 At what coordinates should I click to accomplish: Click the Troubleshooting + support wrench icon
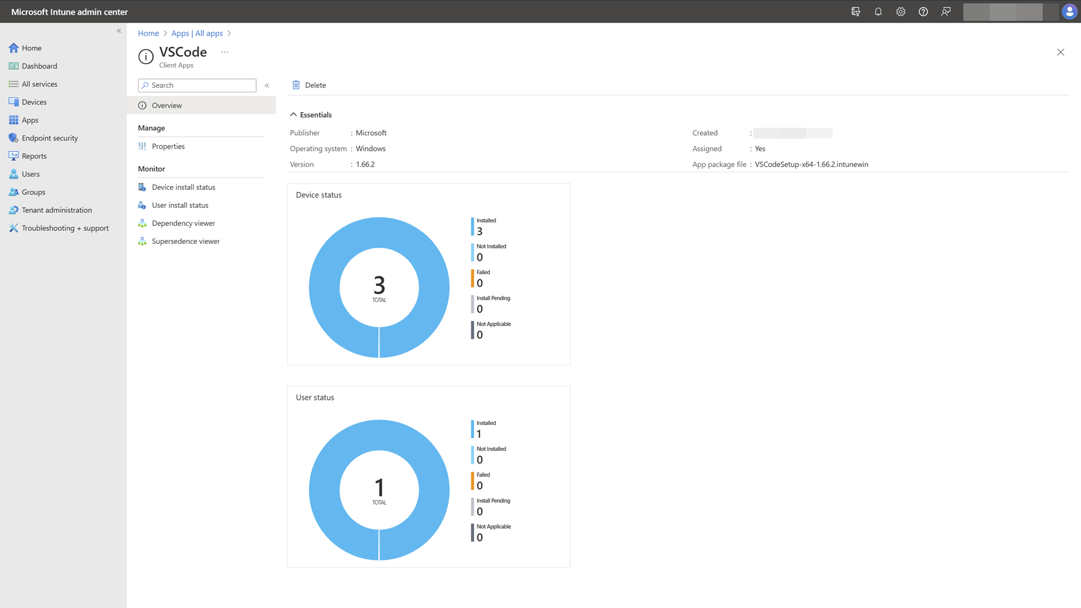(14, 228)
